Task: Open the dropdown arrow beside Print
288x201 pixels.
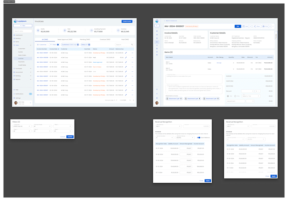Action: tap(270, 26)
